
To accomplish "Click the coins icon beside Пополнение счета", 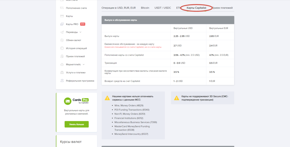I will coord(62,8).
